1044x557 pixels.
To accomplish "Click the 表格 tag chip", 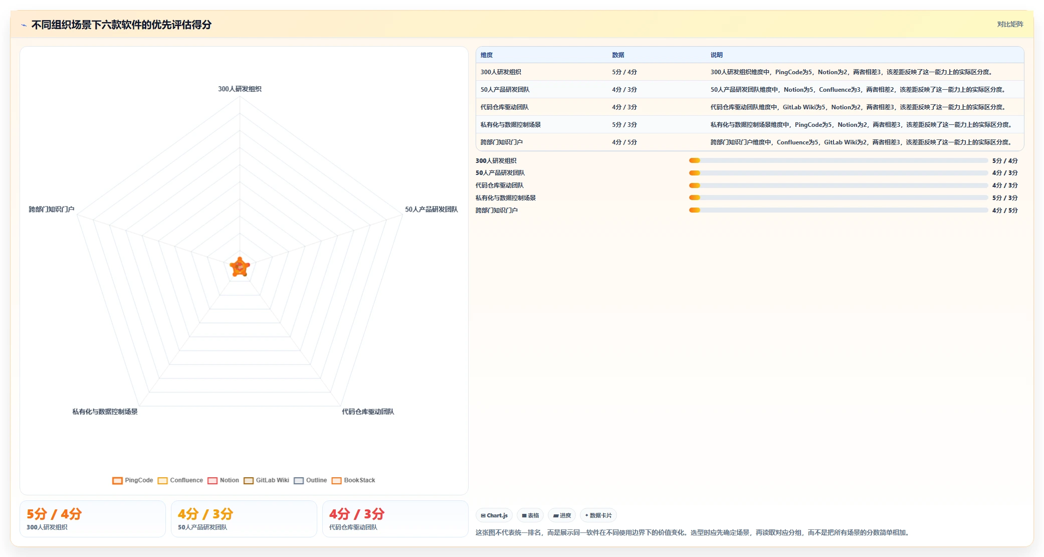I will click(530, 515).
